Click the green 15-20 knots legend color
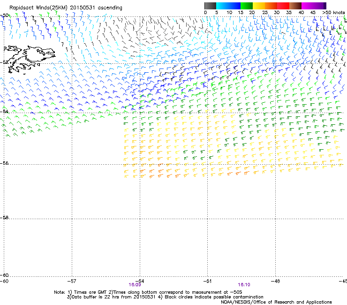 247,6
